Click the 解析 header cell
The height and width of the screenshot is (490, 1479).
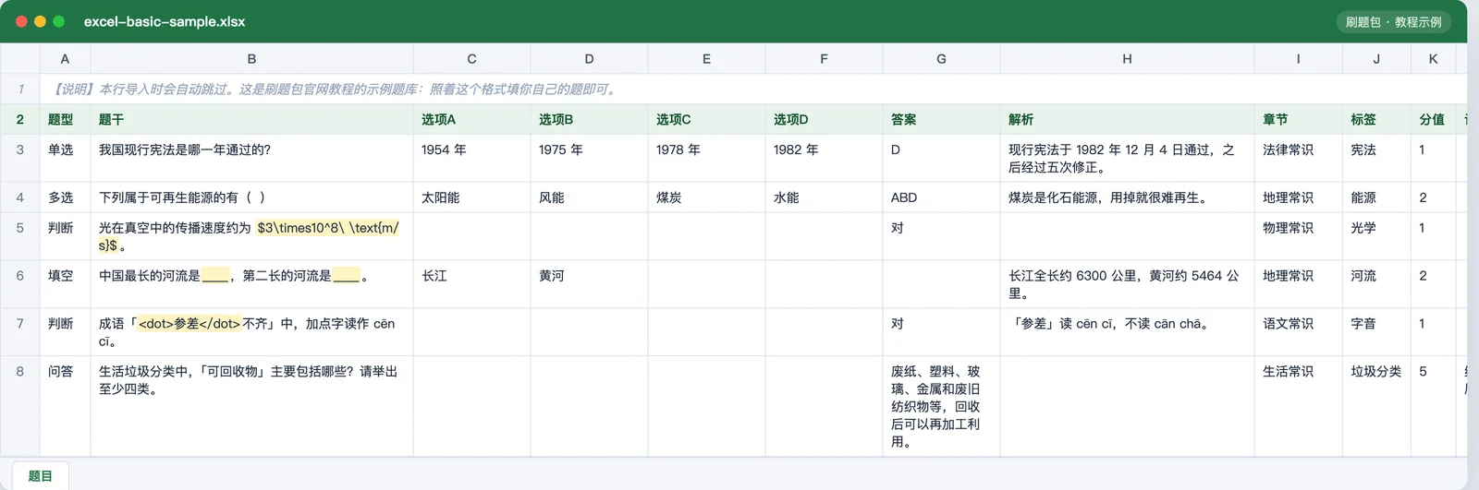1127,119
